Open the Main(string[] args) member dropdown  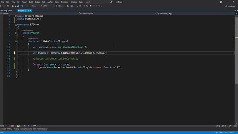(196, 13)
